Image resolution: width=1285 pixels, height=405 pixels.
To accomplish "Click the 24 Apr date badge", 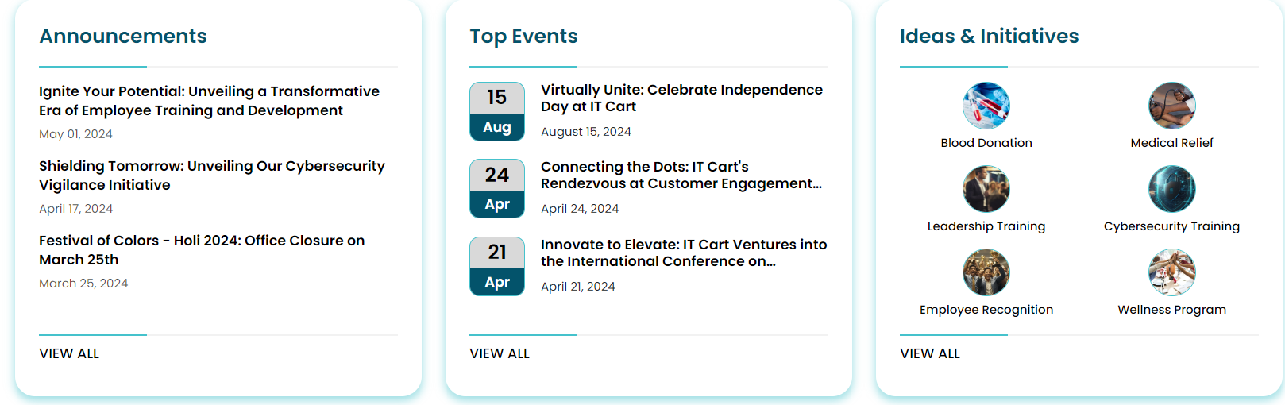I will pyautogui.click(x=497, y=189).
